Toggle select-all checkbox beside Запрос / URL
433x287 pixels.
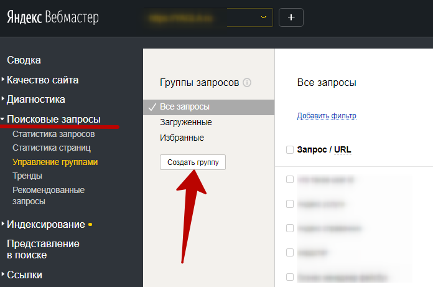[x=290, y=149]
